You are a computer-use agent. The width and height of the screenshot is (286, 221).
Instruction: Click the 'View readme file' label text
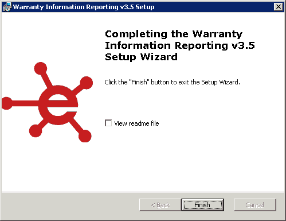click(136, 123)
